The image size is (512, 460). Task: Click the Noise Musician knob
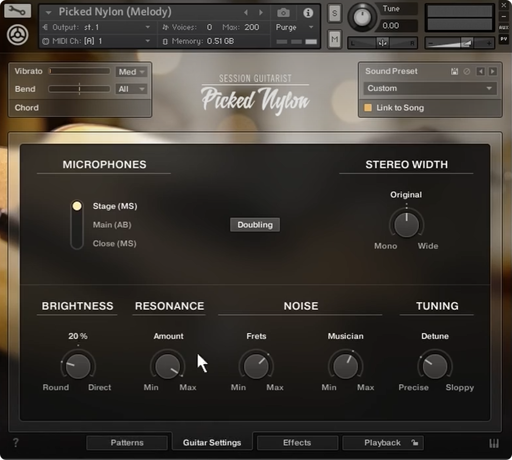coord(345,366)
